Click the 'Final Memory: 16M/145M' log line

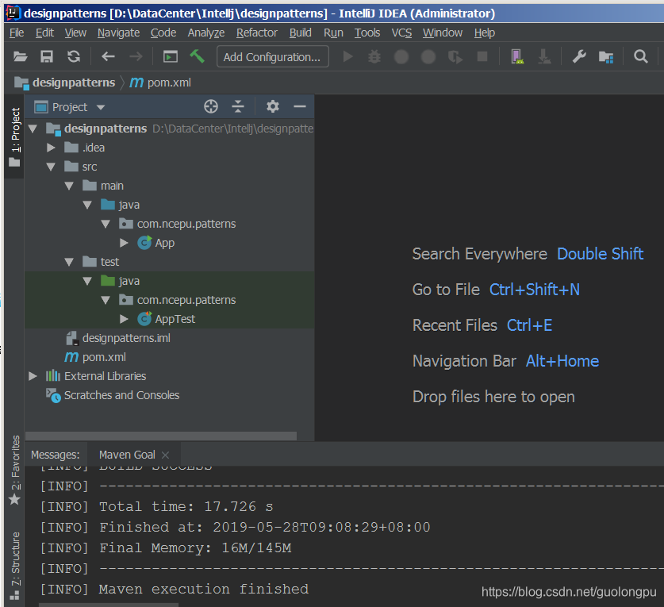pos(195,548)
